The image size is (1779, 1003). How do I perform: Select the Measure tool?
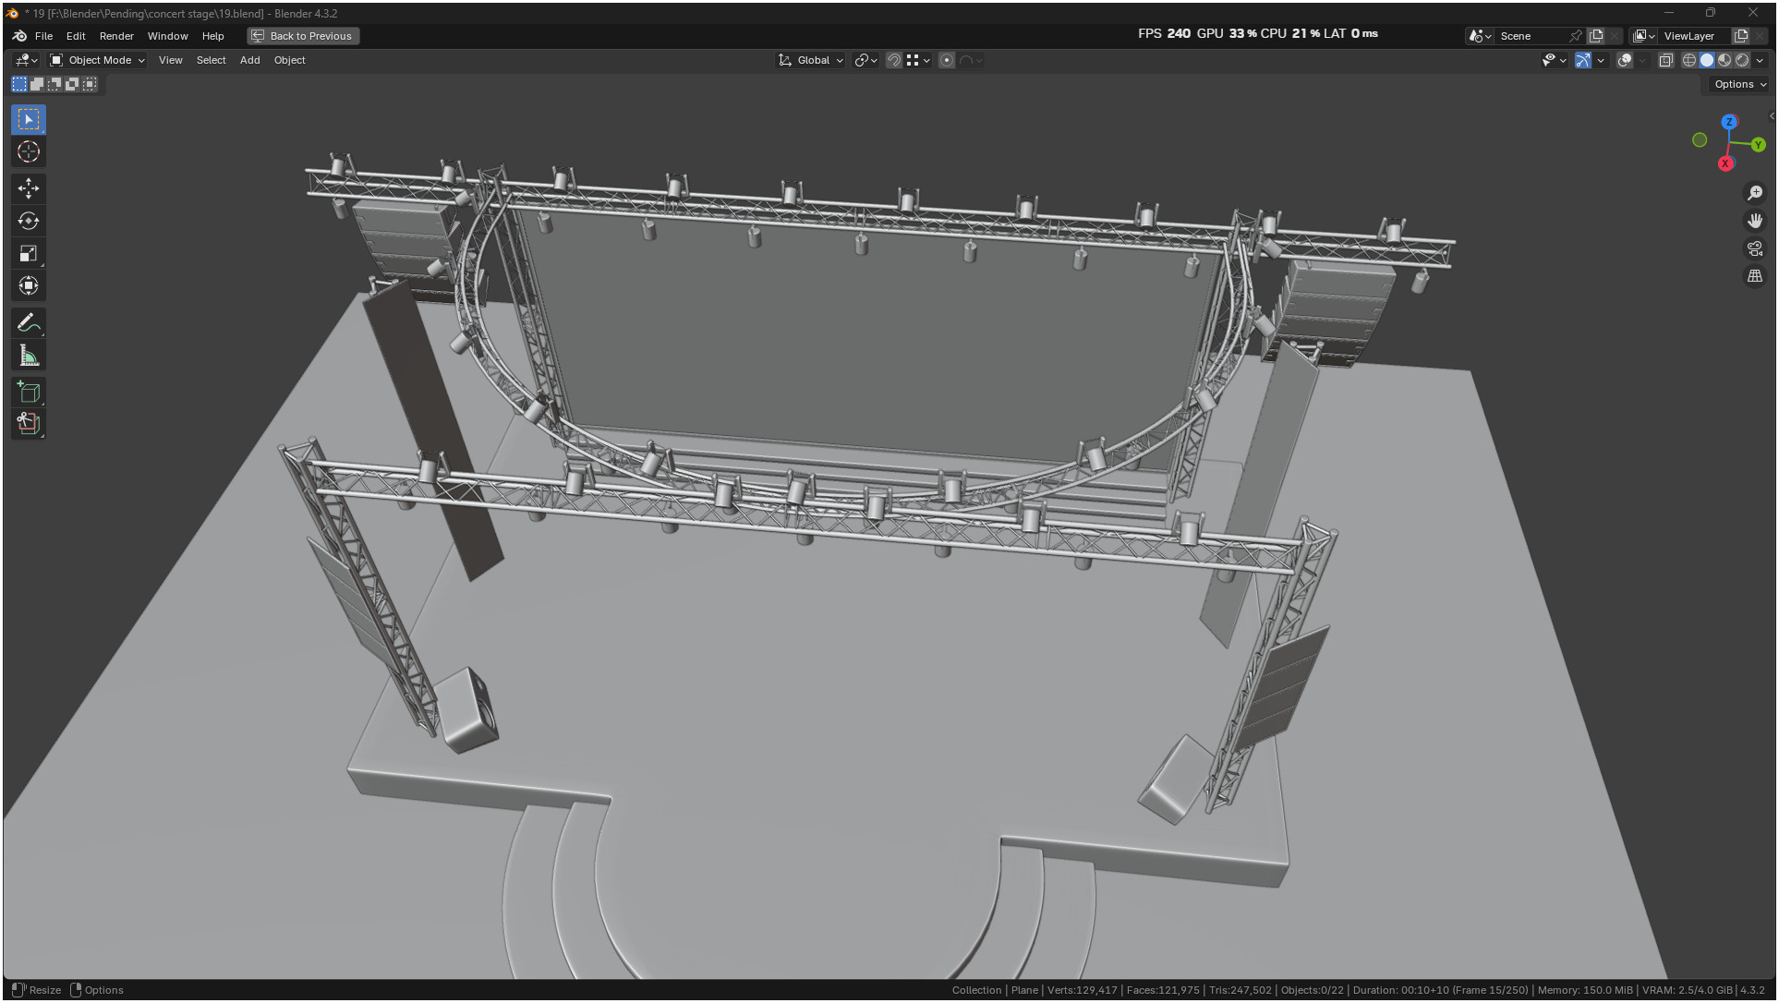pos(29,356)
